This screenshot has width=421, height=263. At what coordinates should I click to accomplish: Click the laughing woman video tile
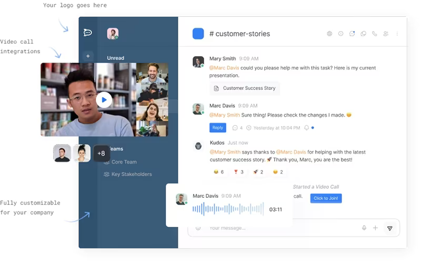(152, 112)
